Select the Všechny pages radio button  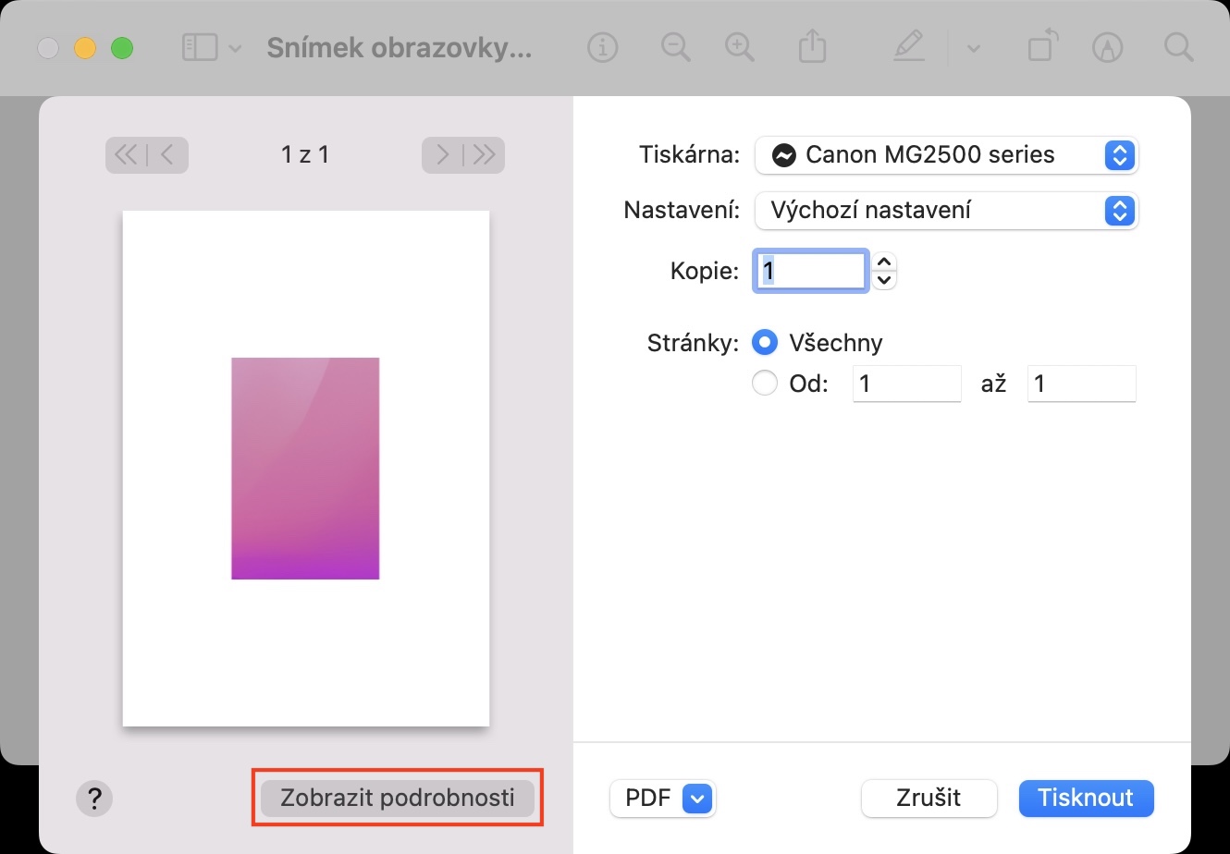tap(765, 343)
